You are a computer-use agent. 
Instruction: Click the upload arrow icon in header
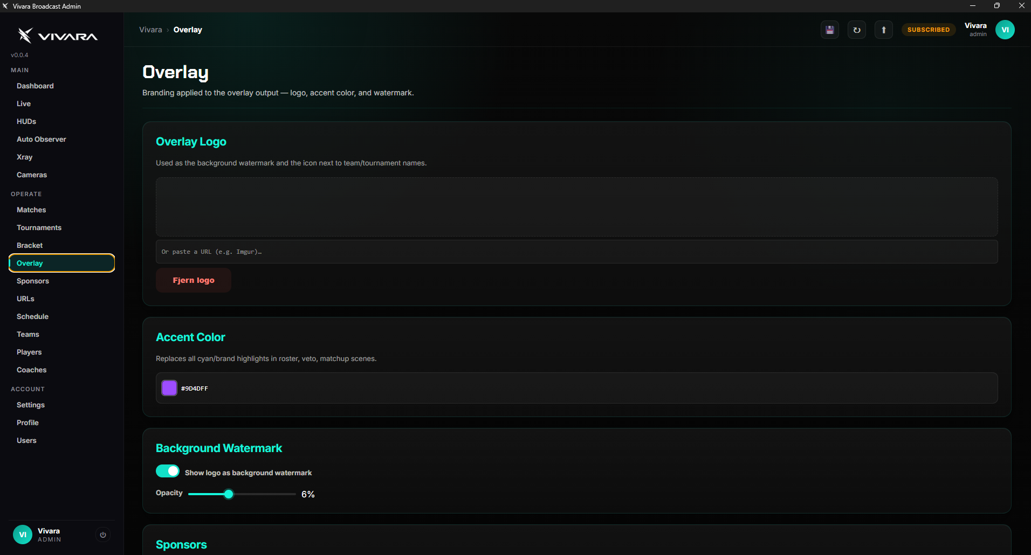click(x=884, y=30)
